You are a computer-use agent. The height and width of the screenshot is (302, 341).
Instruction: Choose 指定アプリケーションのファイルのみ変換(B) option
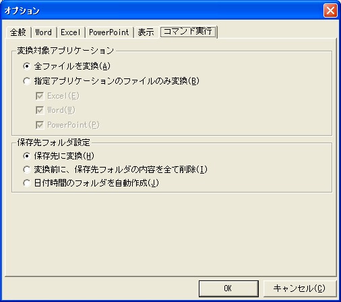tap(111, 81)
